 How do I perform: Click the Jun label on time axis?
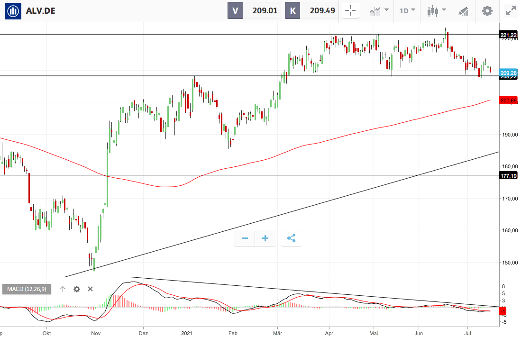(x=419, y=333)
